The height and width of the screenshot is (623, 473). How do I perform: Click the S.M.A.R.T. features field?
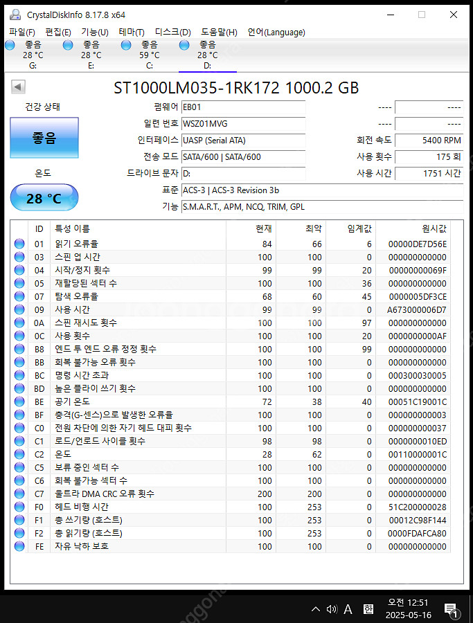322,207
